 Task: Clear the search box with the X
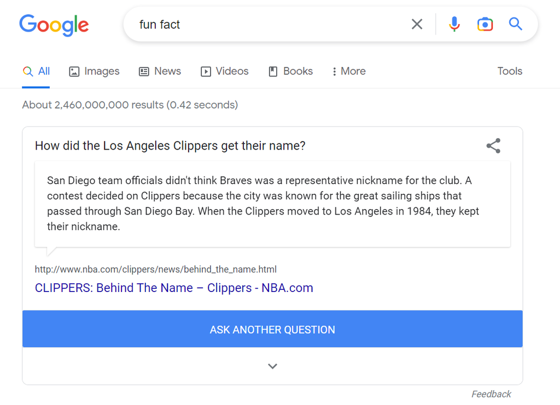point(417,24)
